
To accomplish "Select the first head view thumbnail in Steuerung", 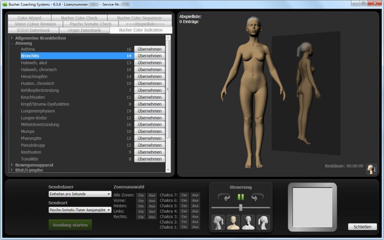I will (218, 222).
